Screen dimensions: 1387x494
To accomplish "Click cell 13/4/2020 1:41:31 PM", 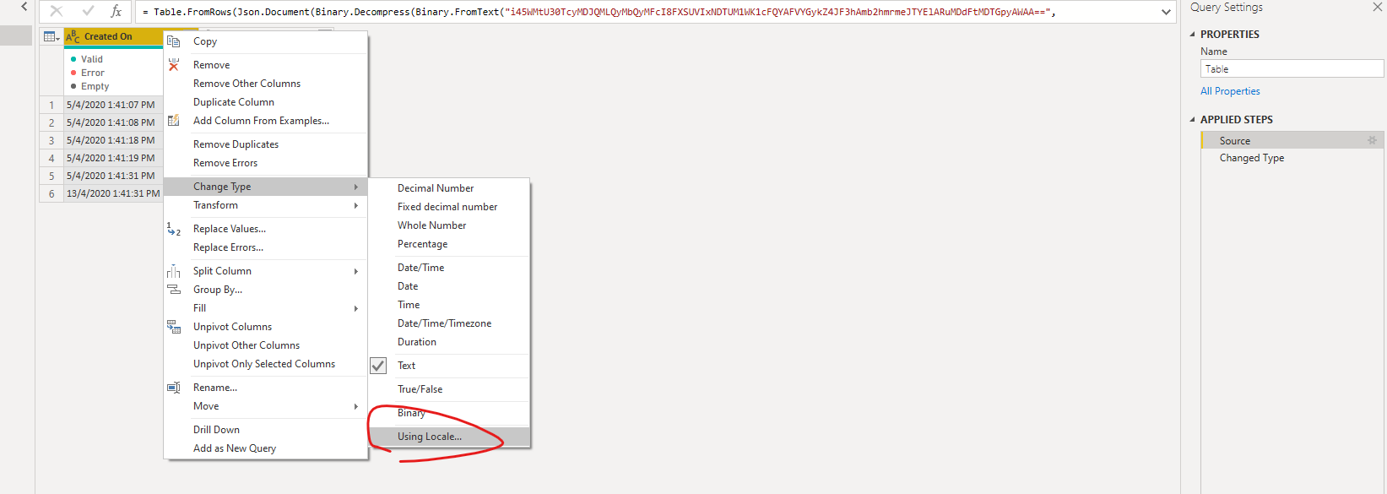I will point(113,193).
